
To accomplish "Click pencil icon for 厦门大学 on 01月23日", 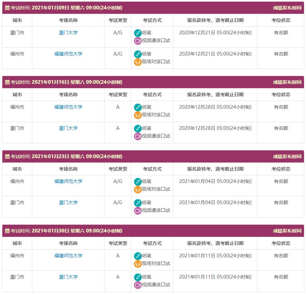I will 138,203.
